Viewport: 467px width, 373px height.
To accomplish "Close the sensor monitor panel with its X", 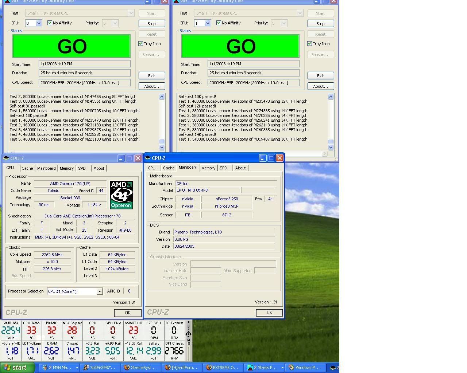I will (188, 322).
